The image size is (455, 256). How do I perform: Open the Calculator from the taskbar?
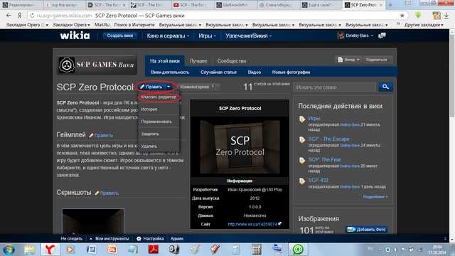pos(256,250)
